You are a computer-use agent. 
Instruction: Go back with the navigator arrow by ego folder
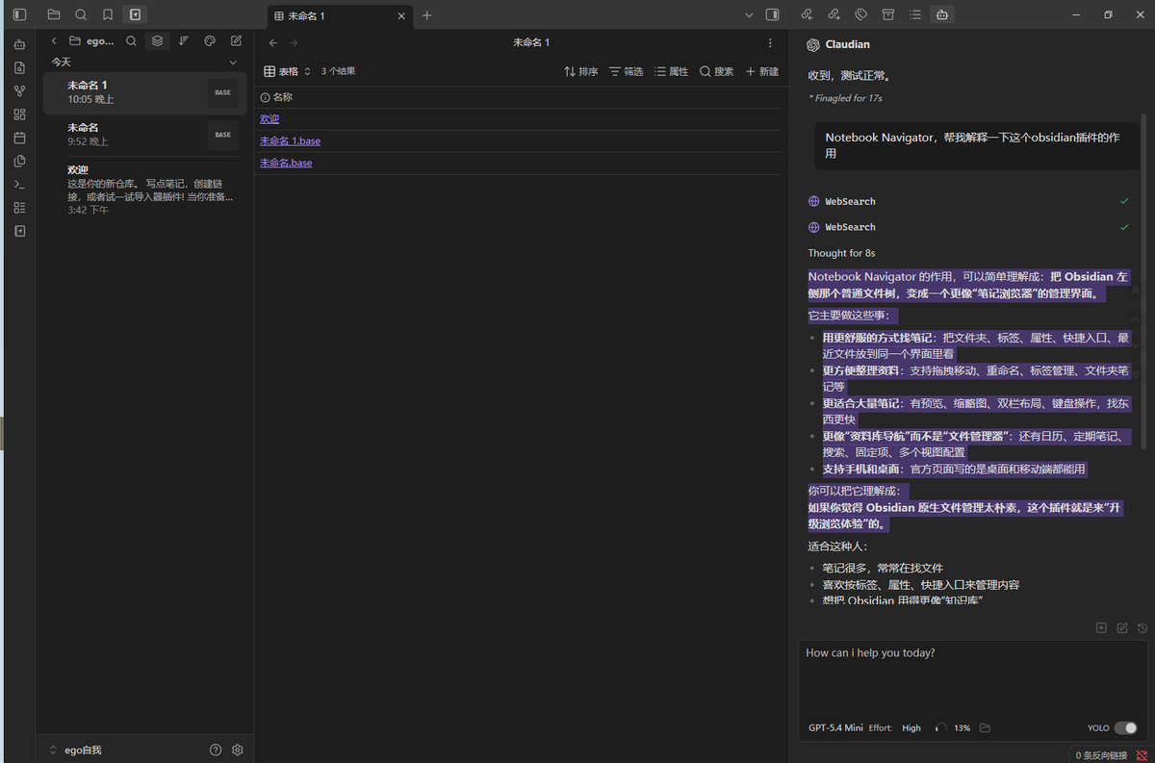point(54,41)
